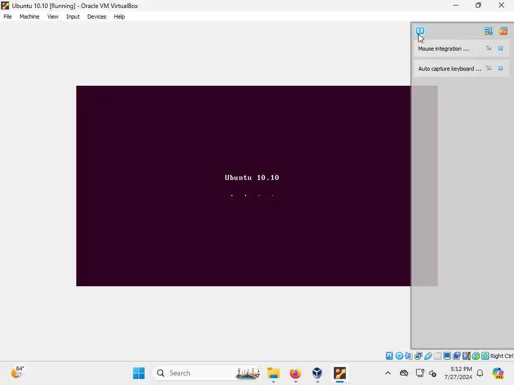514x385 pixels.
Task: Click the Right Ctrl host key label
Action: (x=501, y=356)
